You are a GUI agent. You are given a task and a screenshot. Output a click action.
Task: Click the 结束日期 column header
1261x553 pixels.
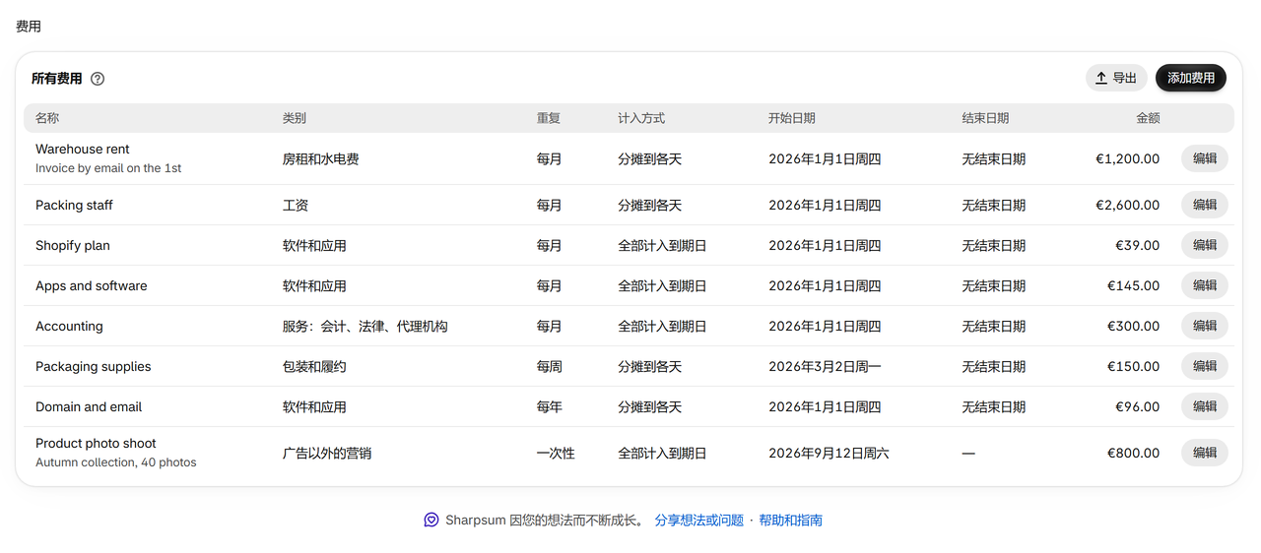pyautogui.click(x=985, y=118)
